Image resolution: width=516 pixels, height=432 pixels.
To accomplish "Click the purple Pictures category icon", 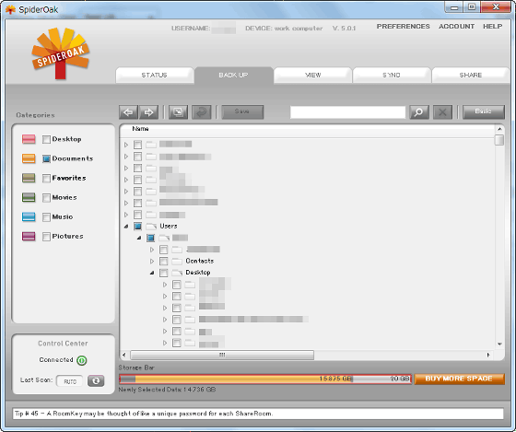I will [29, 236].
